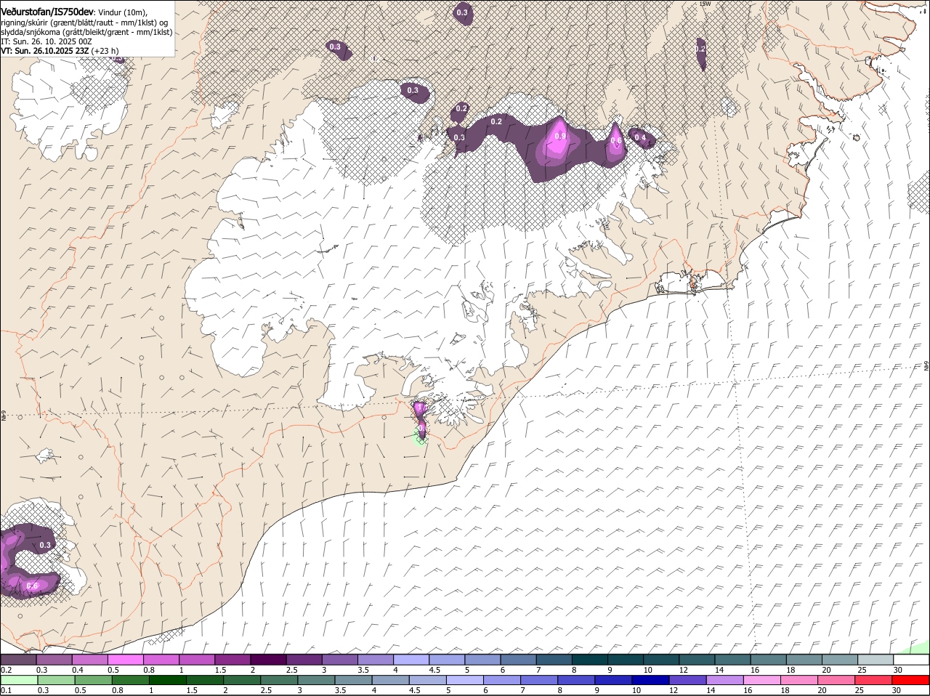Screen dimensions: 930x696
Task: Pick the dark purple 2 snow scale swatch
Action: click(x=268, y=660)
